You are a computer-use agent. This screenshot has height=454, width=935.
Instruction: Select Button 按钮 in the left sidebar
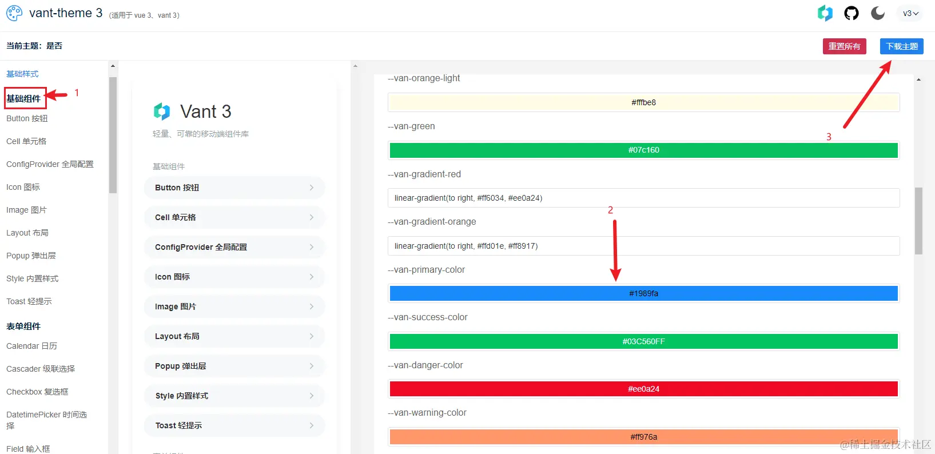coord(27,118)
